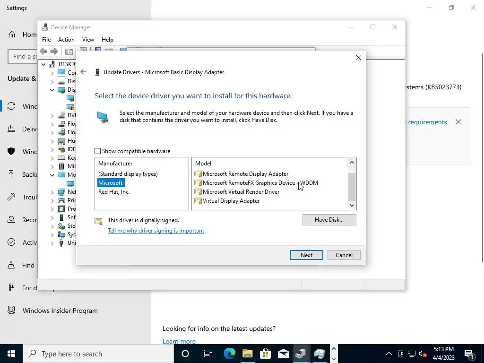Open the Windows Start menu
The image size is (484, 363).
point(11,354)
